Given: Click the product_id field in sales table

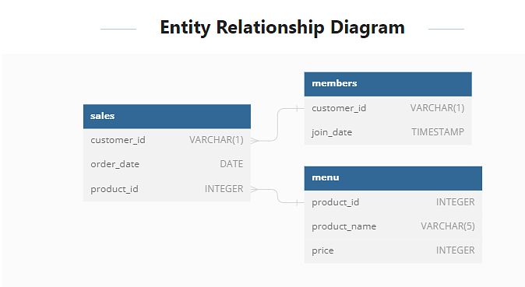Looking at the screenshot, I should (167, 189).
